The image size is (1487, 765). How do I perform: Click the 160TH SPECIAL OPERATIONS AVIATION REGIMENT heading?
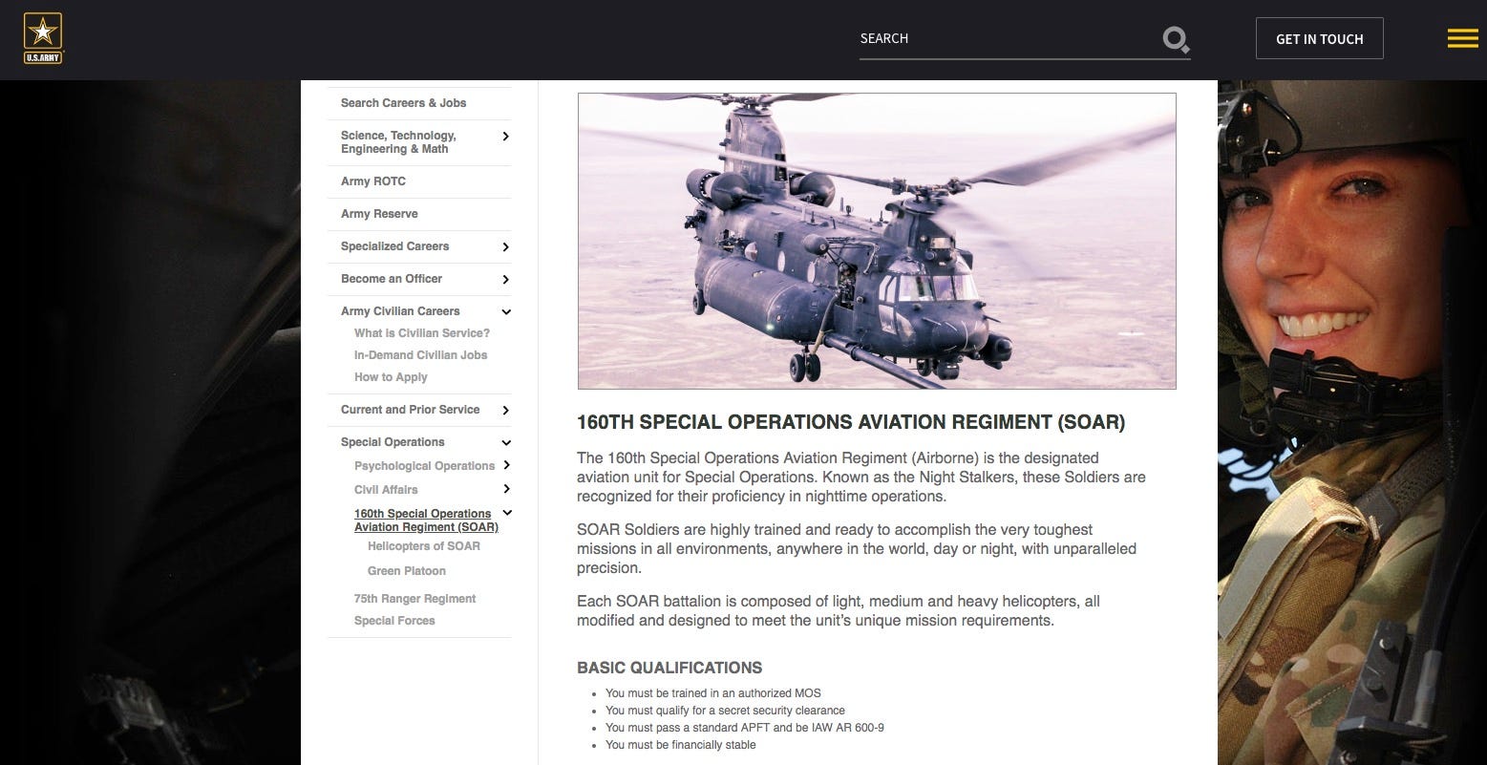[851, 422]
